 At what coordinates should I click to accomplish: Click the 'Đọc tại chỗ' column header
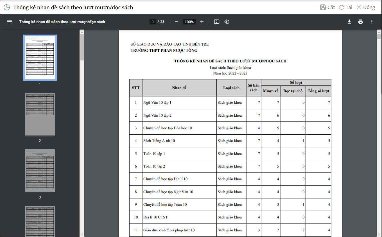(293, 91)
